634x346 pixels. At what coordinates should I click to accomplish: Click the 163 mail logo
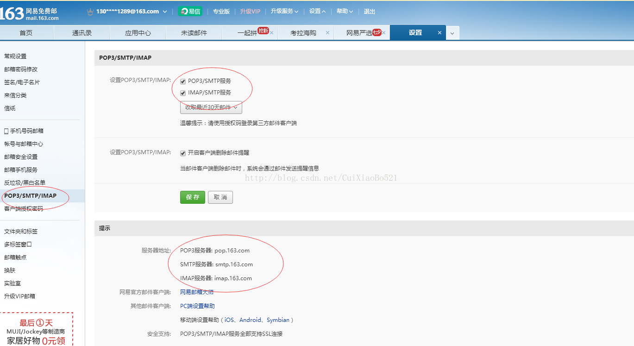[x=29, y=14]
